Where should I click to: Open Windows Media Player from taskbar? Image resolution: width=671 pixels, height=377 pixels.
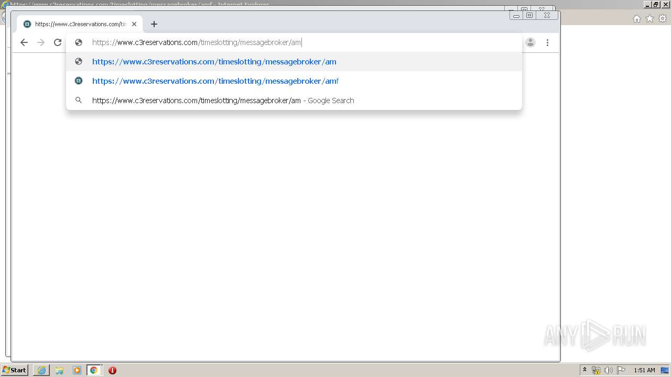point(77,370)
